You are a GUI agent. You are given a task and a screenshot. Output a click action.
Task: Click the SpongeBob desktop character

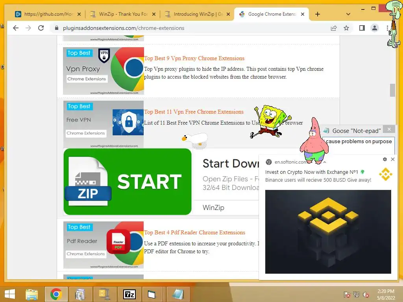pyautogui.click(x=270, y=122)
